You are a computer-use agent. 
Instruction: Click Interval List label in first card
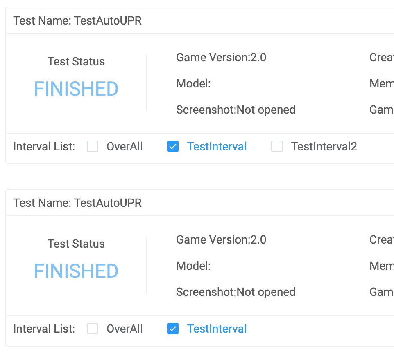click(x=44, y=147)
